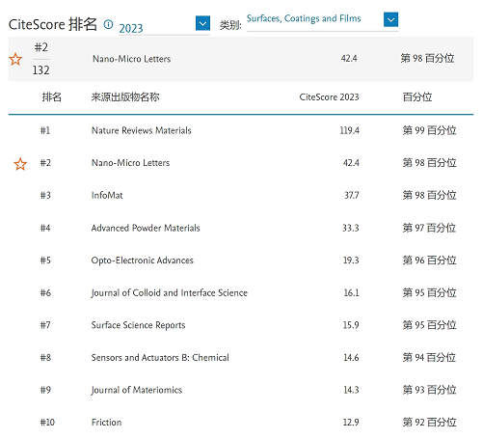Click the 132 total count in the summary row
Screen dimensions: 482x439
click(40, 70)
